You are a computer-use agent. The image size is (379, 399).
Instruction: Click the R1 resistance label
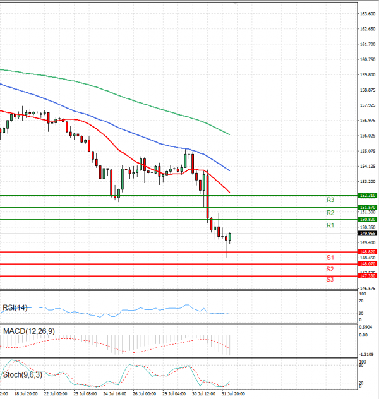coord(330,225)
